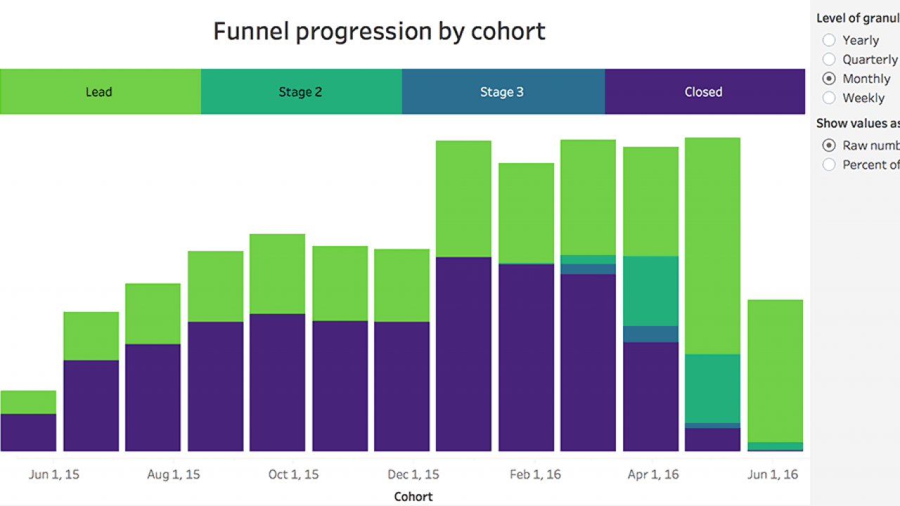Viewport: 900px width, 506px height.
Task: Select the Quarterly granularity option
Action: pyautogui.click(x=829, y=59)
